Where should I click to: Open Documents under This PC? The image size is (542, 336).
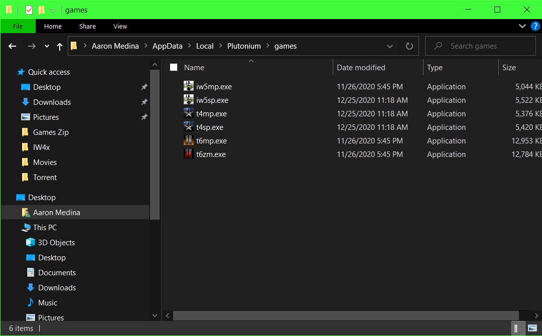tap(57, 272)
